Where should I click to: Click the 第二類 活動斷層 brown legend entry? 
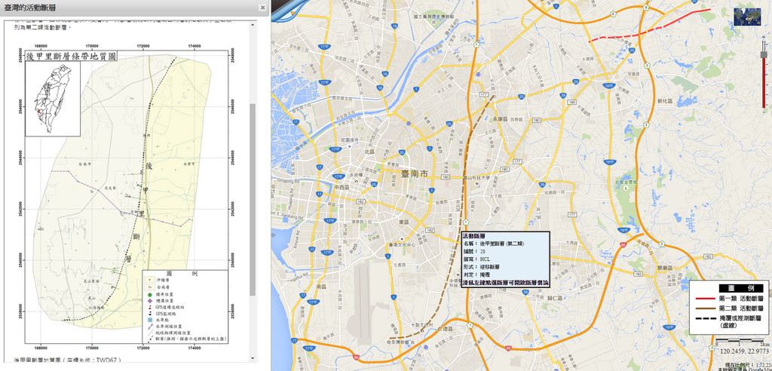(x=728, y=309)
